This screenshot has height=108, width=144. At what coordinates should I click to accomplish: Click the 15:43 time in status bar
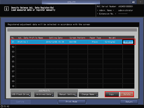point(6,106)
